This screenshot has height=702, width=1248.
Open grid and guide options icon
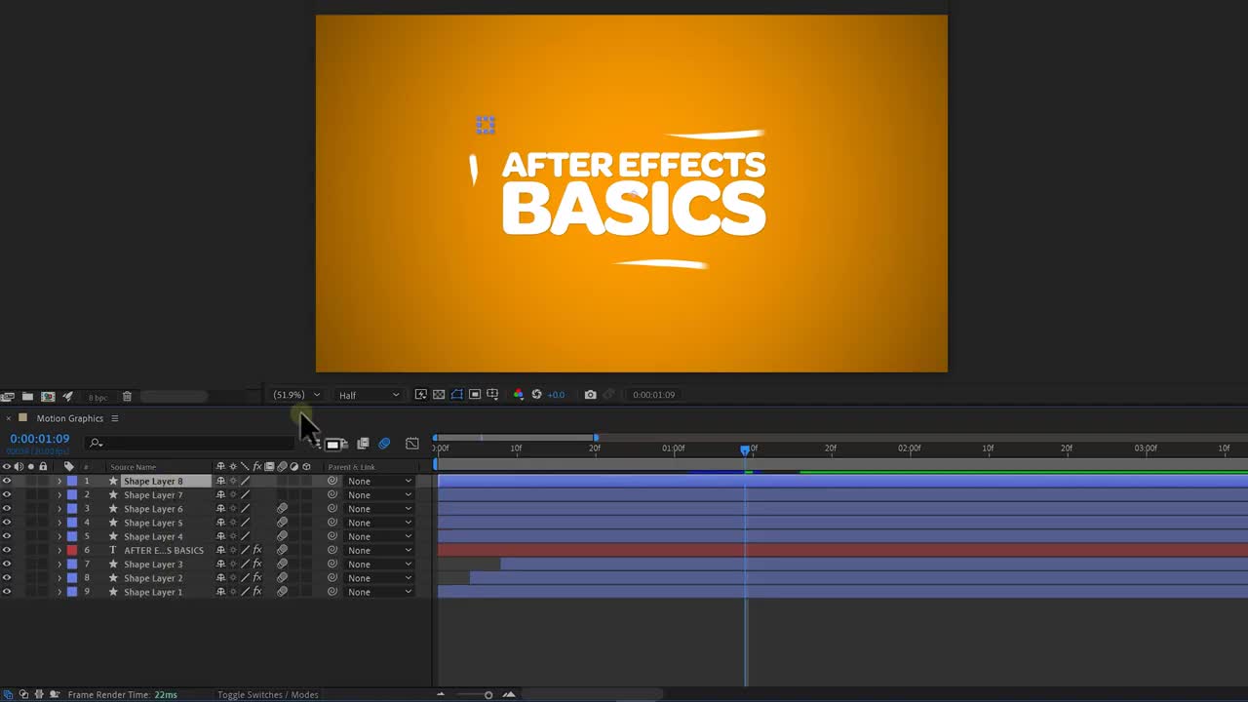(492, 395)
